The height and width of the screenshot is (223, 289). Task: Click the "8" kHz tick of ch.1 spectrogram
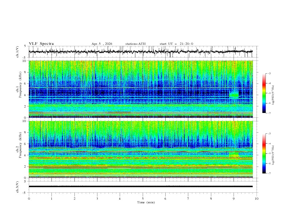[26, 72]
